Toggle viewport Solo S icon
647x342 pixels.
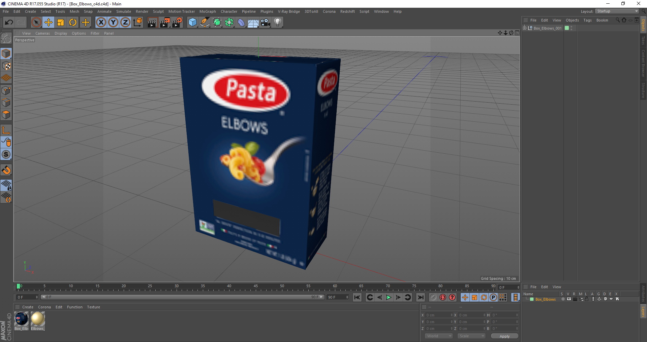pyautogui.click(x=6, y=154)
